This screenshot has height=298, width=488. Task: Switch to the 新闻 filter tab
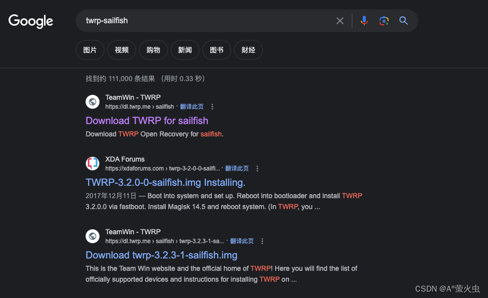(185, 50)
